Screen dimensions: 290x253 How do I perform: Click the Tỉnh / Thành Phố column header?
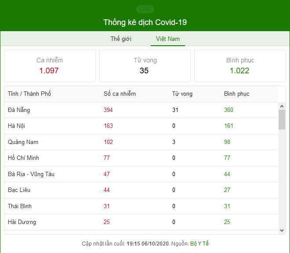tap(29, 94)
